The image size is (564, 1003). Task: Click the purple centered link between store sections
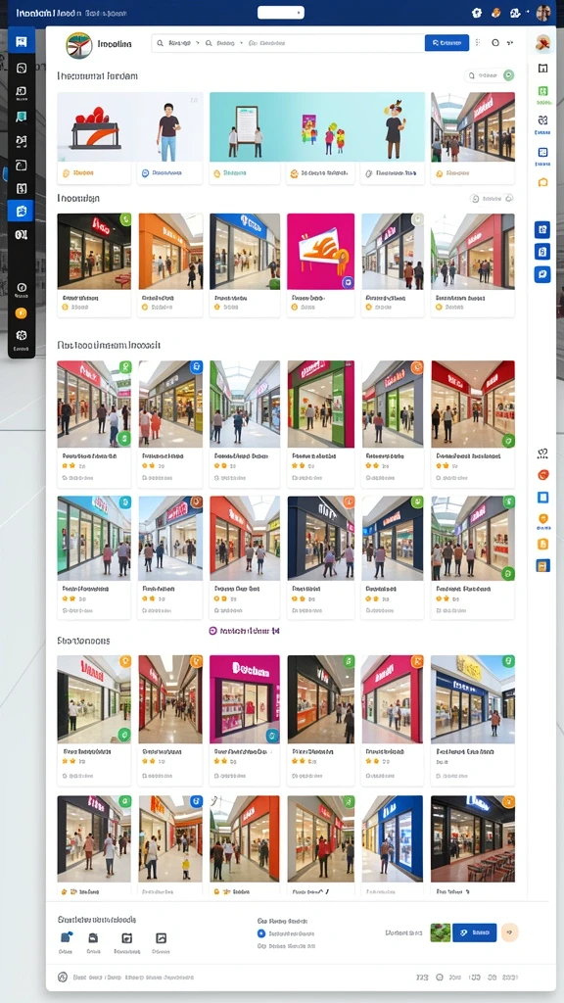[x=244, y=631]
